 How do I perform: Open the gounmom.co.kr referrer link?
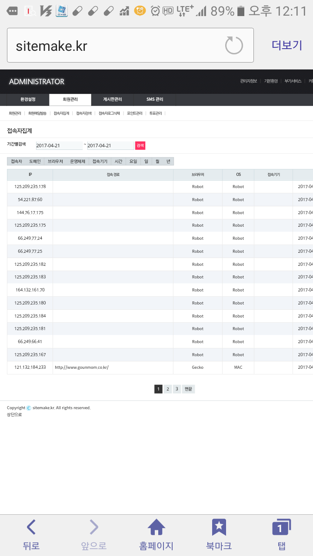(x=81, y=367)
